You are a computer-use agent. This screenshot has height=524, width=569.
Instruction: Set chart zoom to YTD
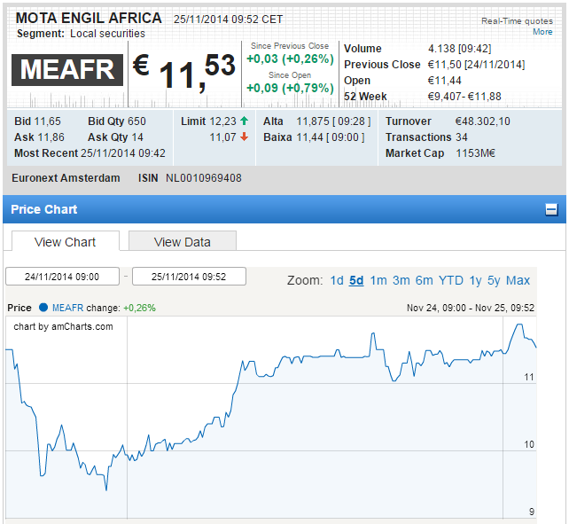tap(451, 280)
